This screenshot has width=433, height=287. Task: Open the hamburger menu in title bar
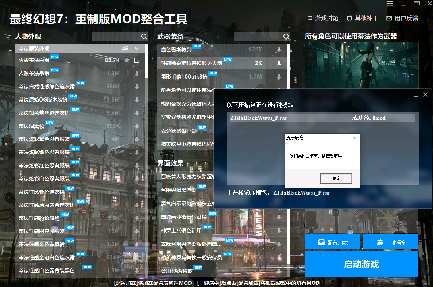pos(390,4)
